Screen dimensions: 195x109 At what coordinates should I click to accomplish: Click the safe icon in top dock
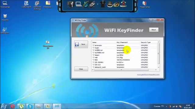71,4
